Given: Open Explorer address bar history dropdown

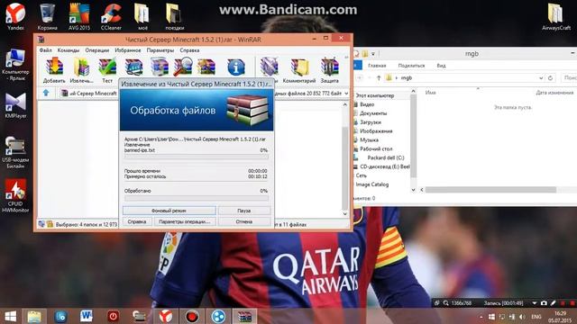Looking at the screenshot, I should 541,78.
